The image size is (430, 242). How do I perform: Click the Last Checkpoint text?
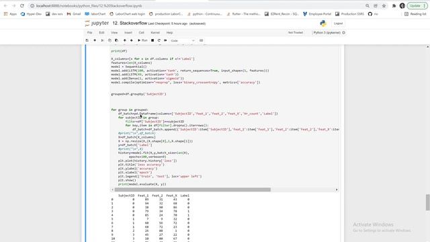[x=167, y=24]
